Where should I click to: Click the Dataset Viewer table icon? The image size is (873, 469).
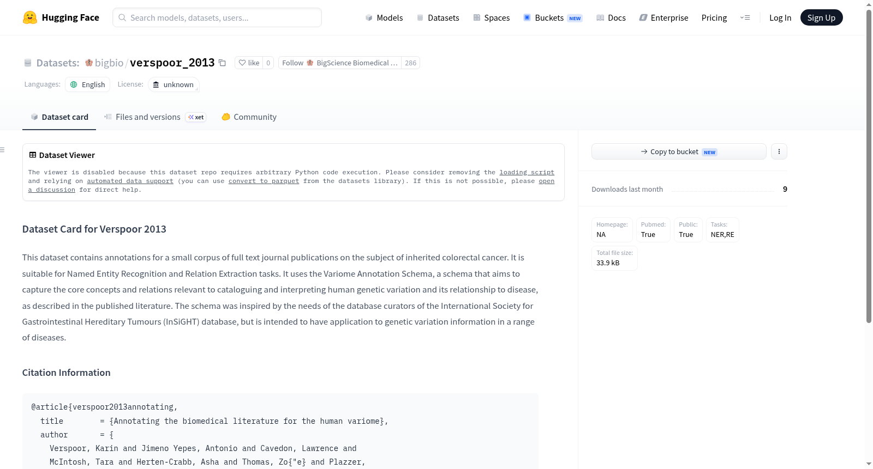[33, 155]
